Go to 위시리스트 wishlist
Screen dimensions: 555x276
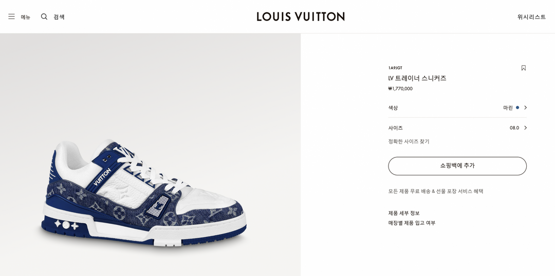[x=531, y=16]
